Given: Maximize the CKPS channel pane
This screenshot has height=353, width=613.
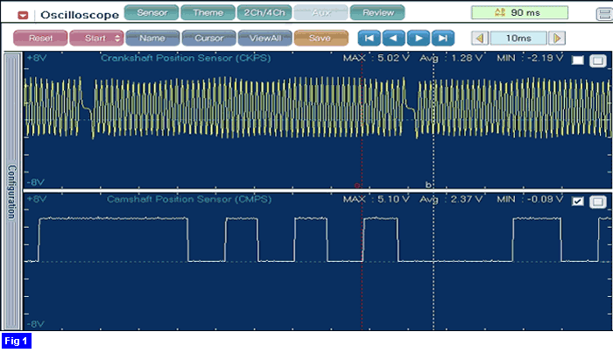Looking at the screenshot, I should (x=598, y=60).
